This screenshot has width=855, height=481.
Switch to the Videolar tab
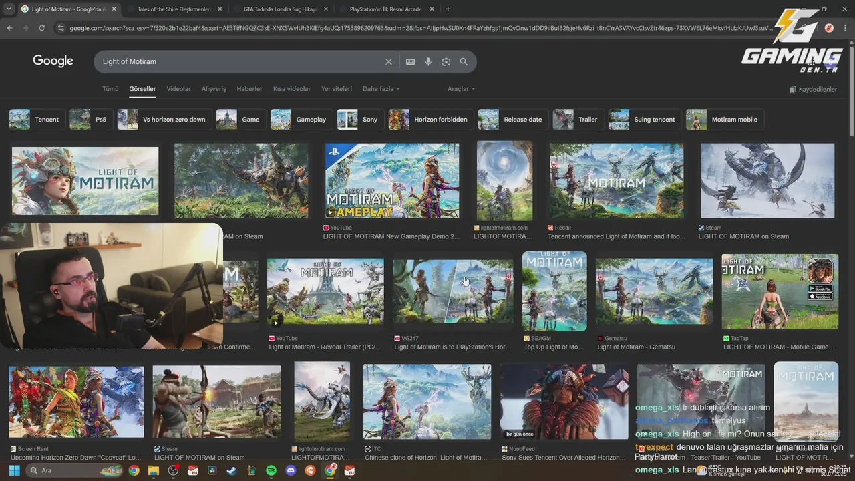coord(178,89)
